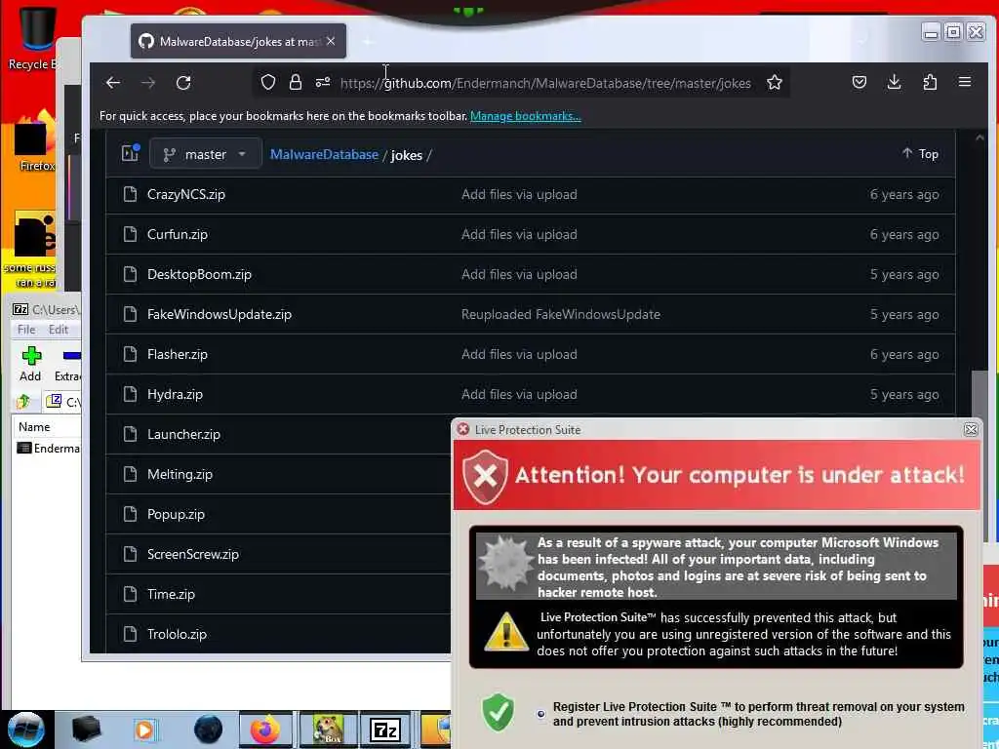This screenshot has width=999, height=749.
Task: Open Firefox from the taskbar
Action: (x=265, y=729)
